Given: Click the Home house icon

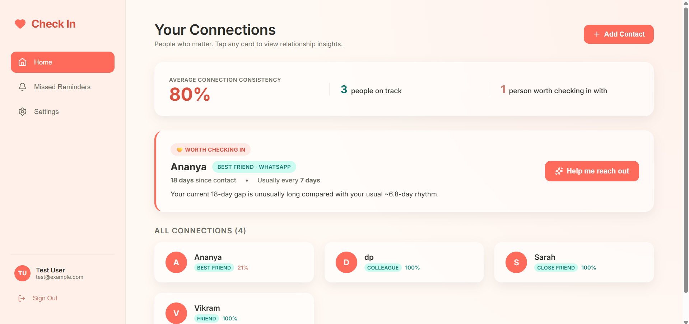Looking at the screenshot, I should click(x=22, y=62).
